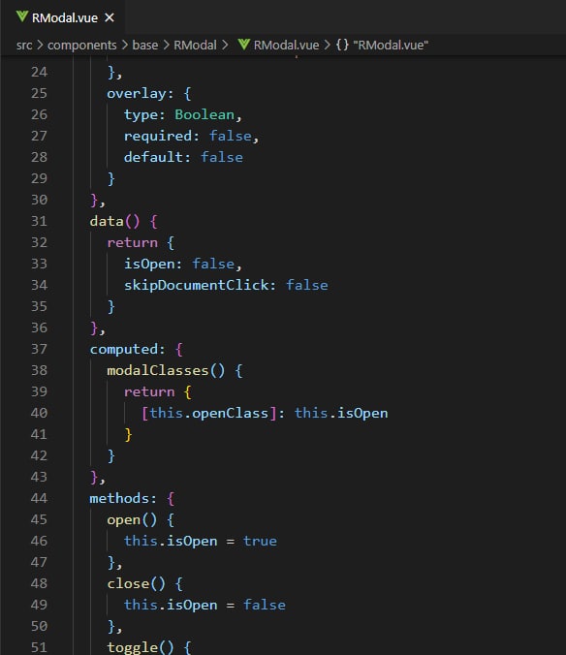Click the 'computed' property

(x=124, y=349)
